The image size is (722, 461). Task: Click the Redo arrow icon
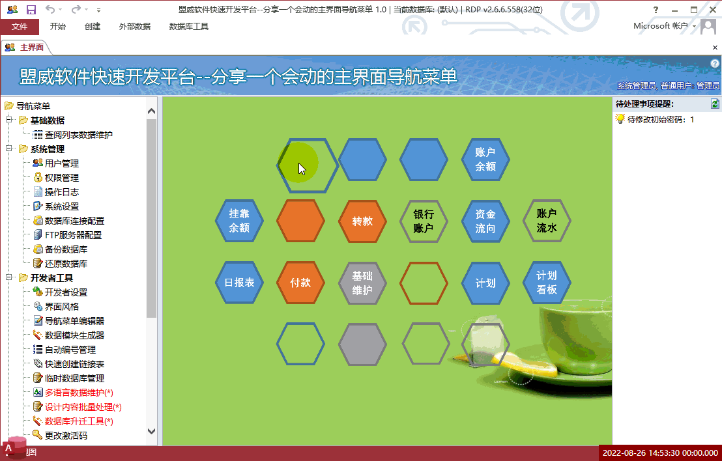tap(76, 9)
